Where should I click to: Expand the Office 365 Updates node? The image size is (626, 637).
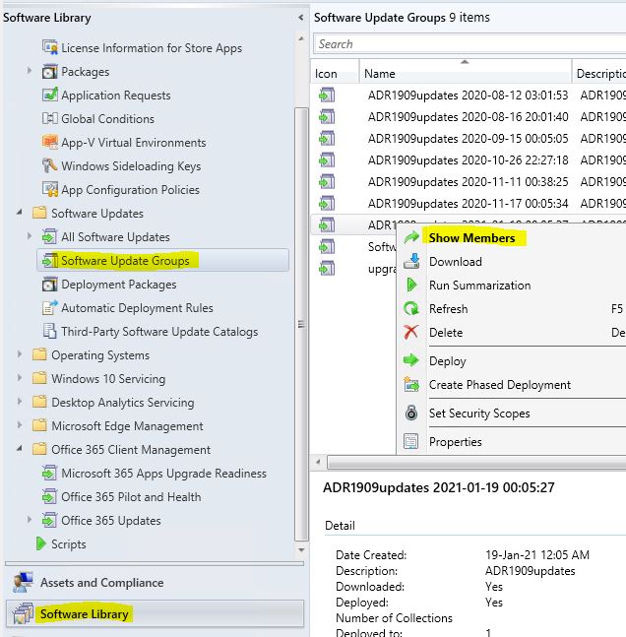click(x=30, y=520)
